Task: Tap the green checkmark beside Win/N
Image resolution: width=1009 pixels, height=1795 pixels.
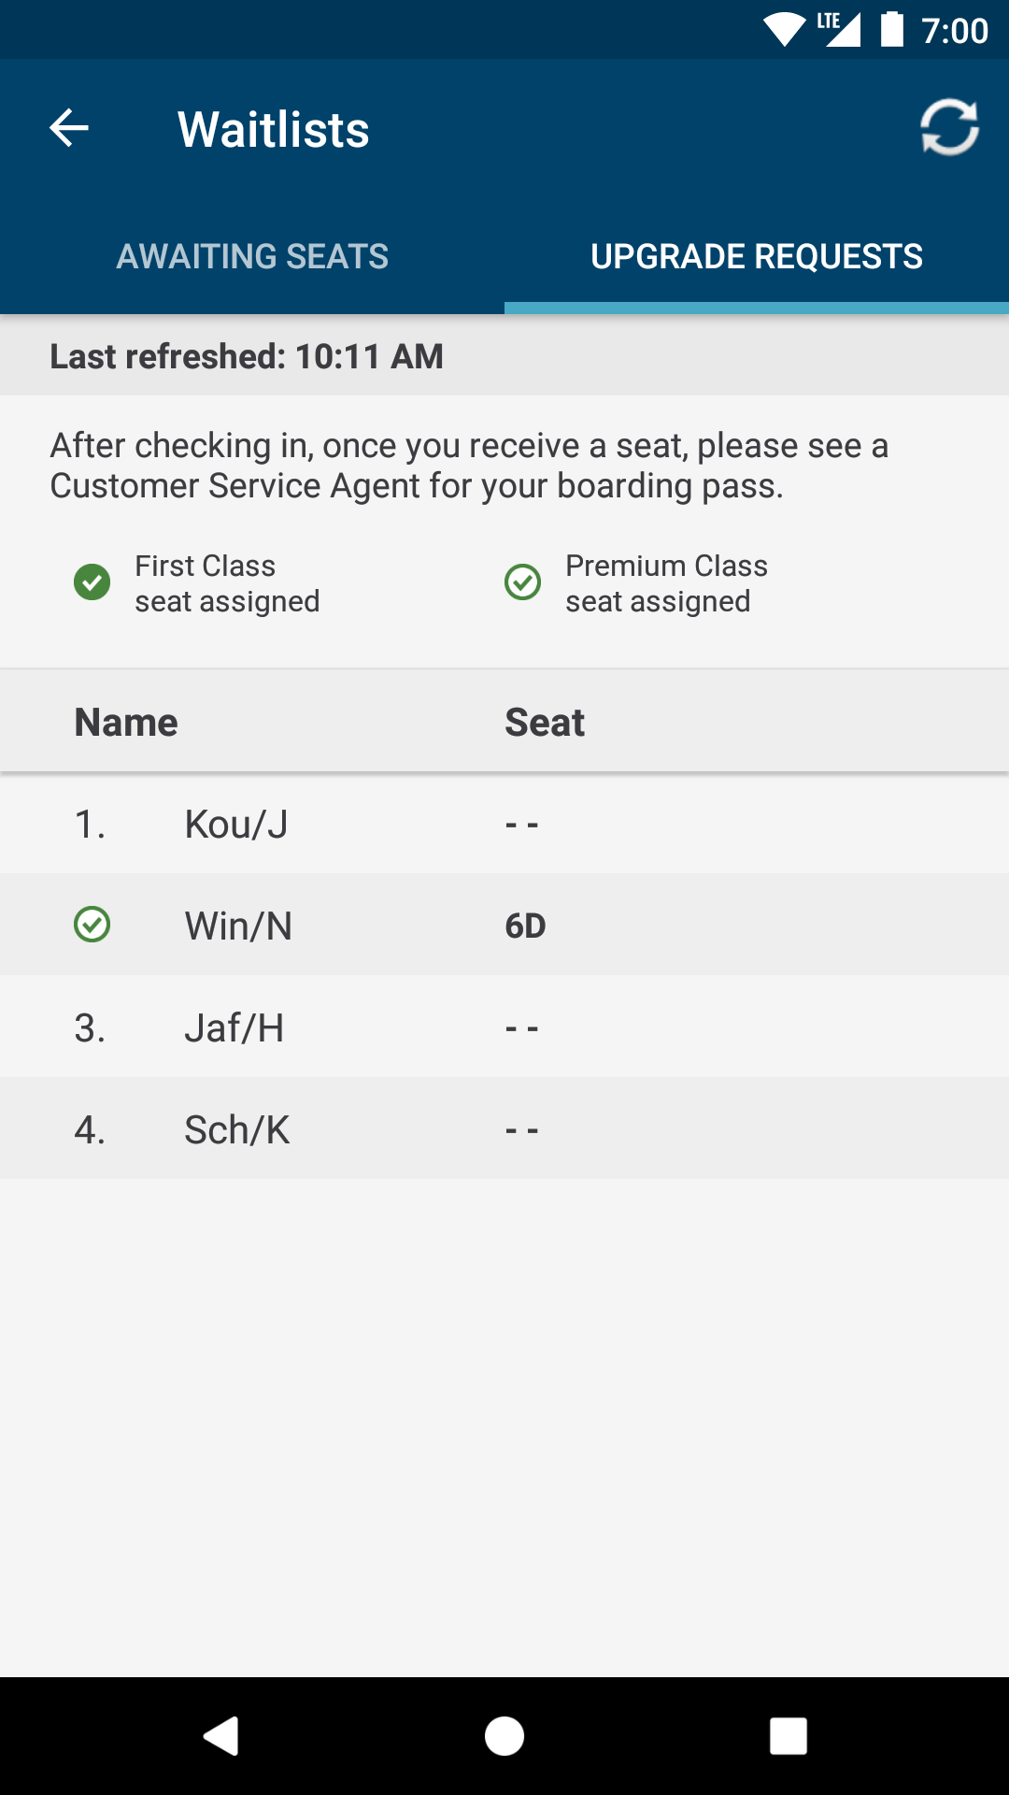Action: coord(92,926)
